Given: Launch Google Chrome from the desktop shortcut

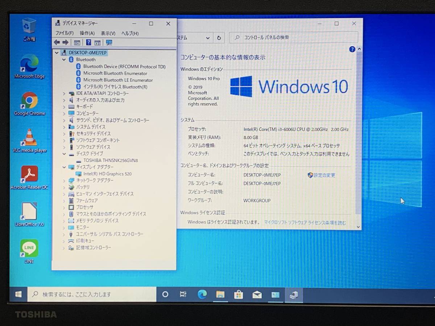Looking at the screenshot, I should [29, 104].
